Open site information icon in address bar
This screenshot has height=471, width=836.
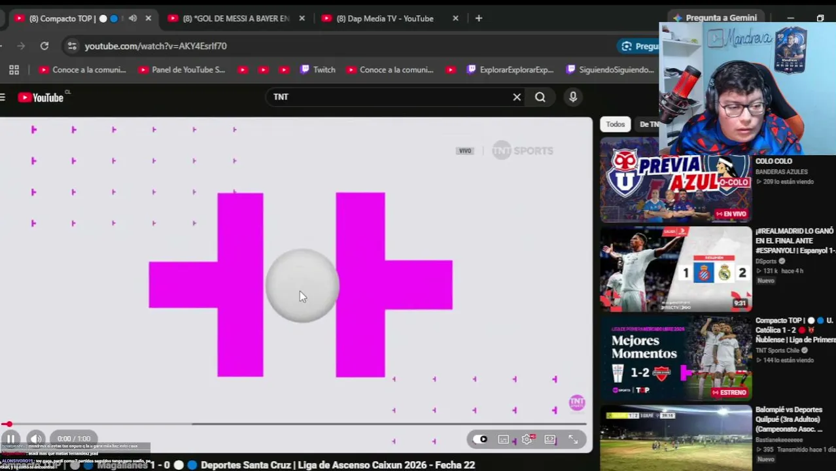[x=72, y=46]
